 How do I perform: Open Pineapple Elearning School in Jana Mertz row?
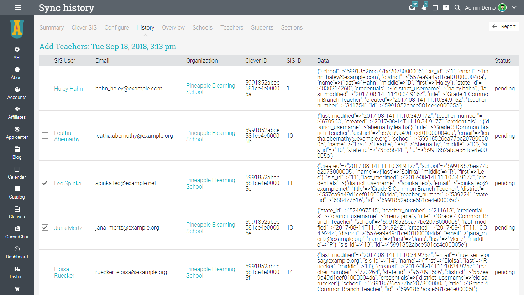pos(210,228)
